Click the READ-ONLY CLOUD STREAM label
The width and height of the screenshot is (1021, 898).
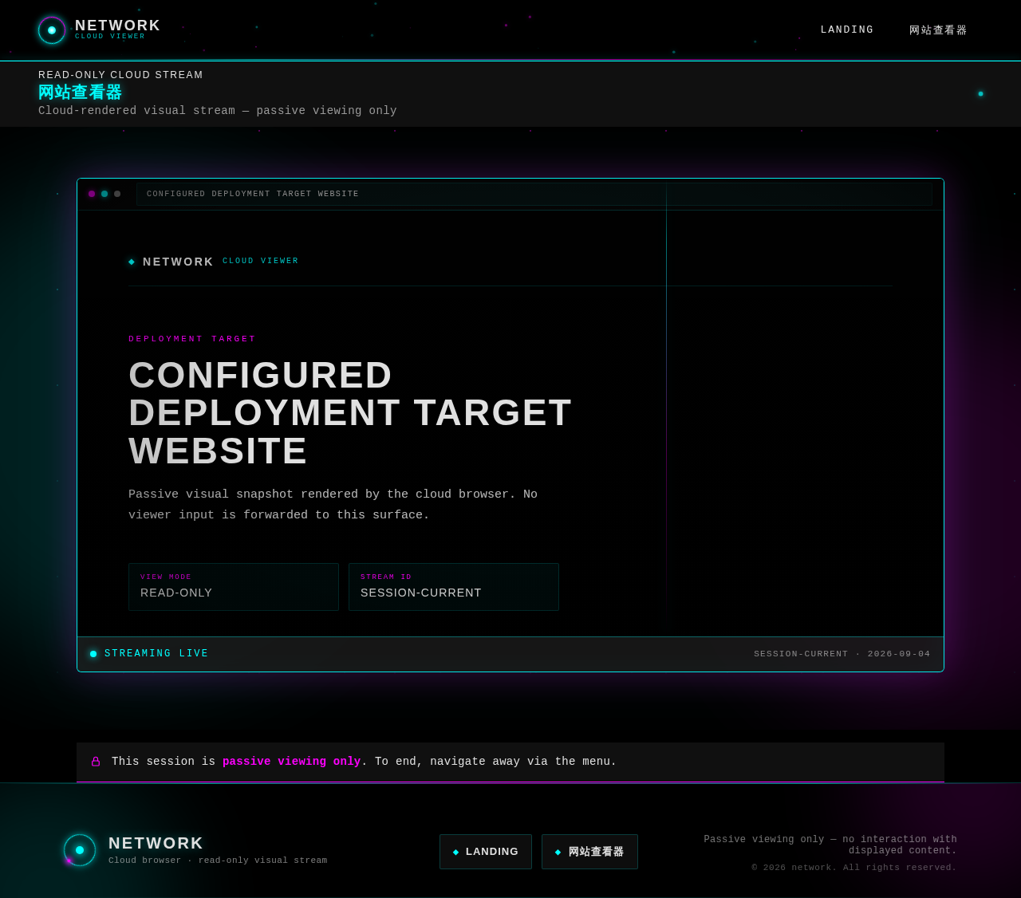pyautogui.click(x=120, y=75)
